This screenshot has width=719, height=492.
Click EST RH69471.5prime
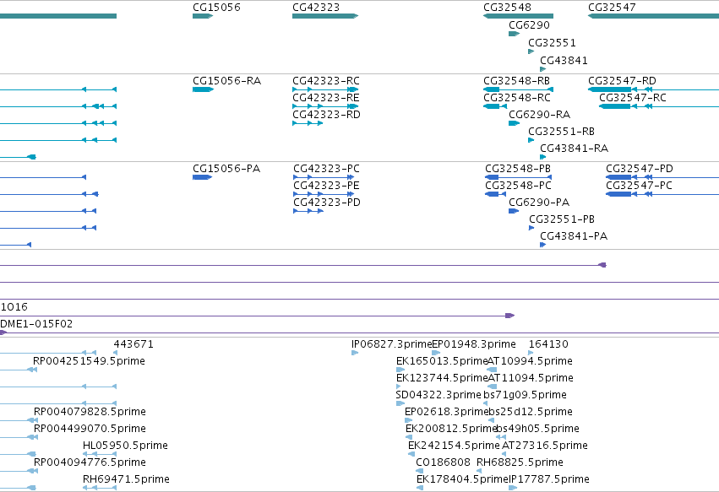pyautogui.click(x=126, y=479)
